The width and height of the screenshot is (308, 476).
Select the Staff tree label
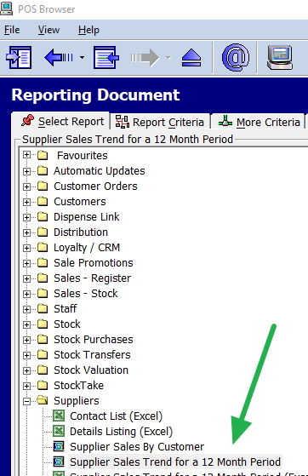[66, 309]
